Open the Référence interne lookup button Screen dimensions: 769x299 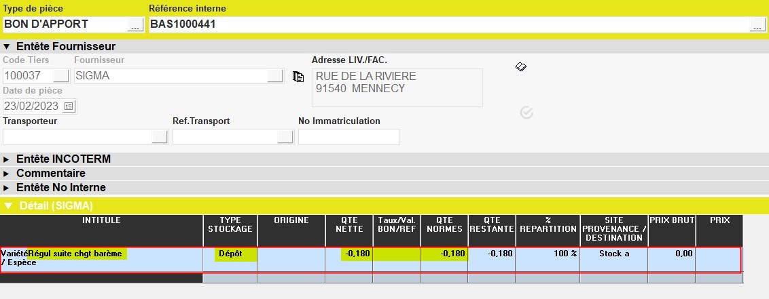pyautogui.click(x=757, y=25)
